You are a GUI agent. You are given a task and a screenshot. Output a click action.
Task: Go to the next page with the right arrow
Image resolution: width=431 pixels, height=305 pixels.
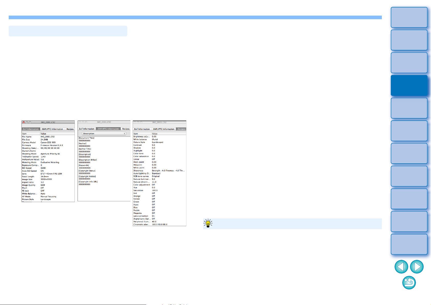click(x=417, y=267)
